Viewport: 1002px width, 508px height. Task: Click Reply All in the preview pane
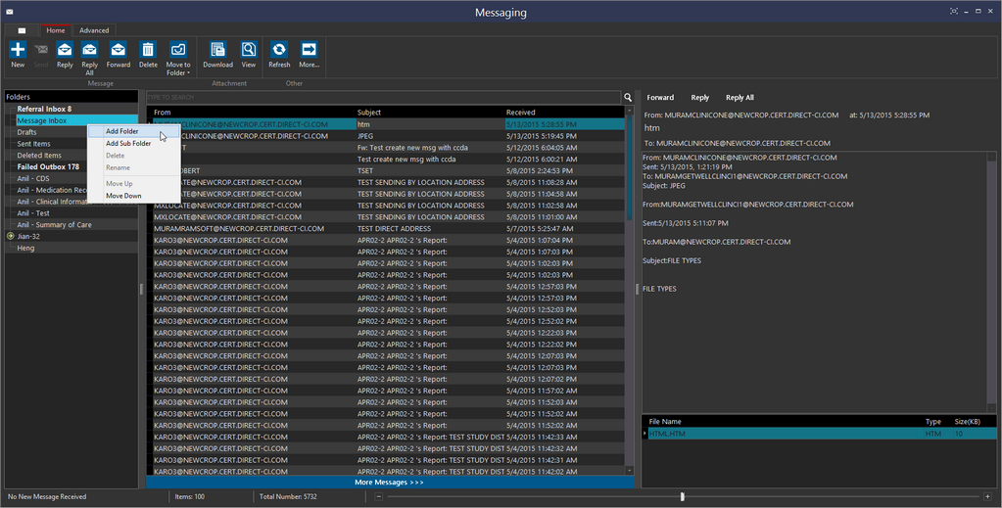click(740, 98)
